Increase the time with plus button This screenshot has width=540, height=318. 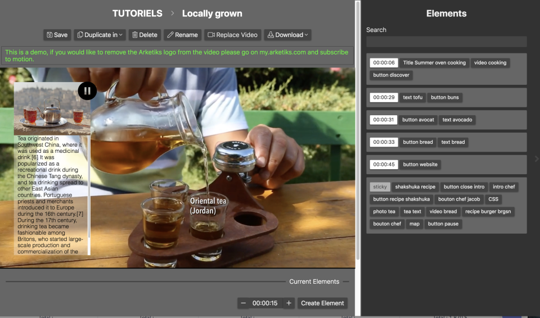click(x=289, y=303)
